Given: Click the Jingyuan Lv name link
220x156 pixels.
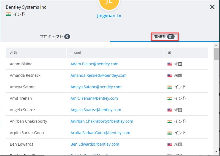Looking at the screenshot, I should (109, 16).
